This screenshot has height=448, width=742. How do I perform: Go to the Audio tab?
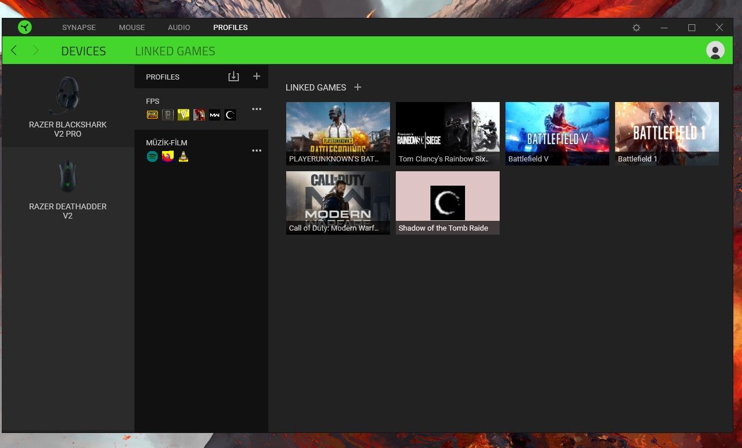[x=179, y=28]
